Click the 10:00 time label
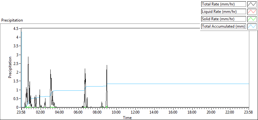This screenshot has height=120, width=258. 116,113
